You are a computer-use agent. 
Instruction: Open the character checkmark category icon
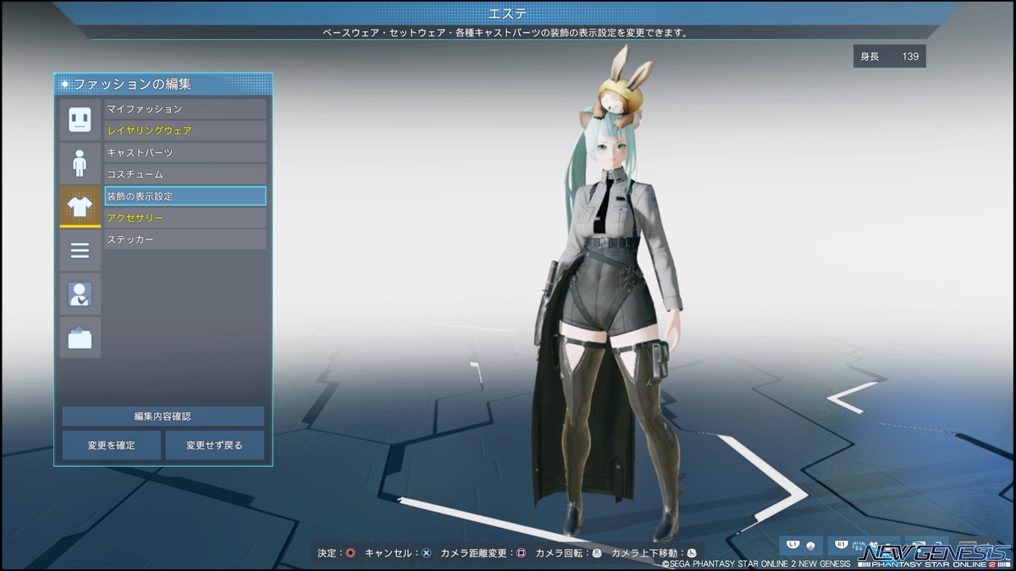80,294
